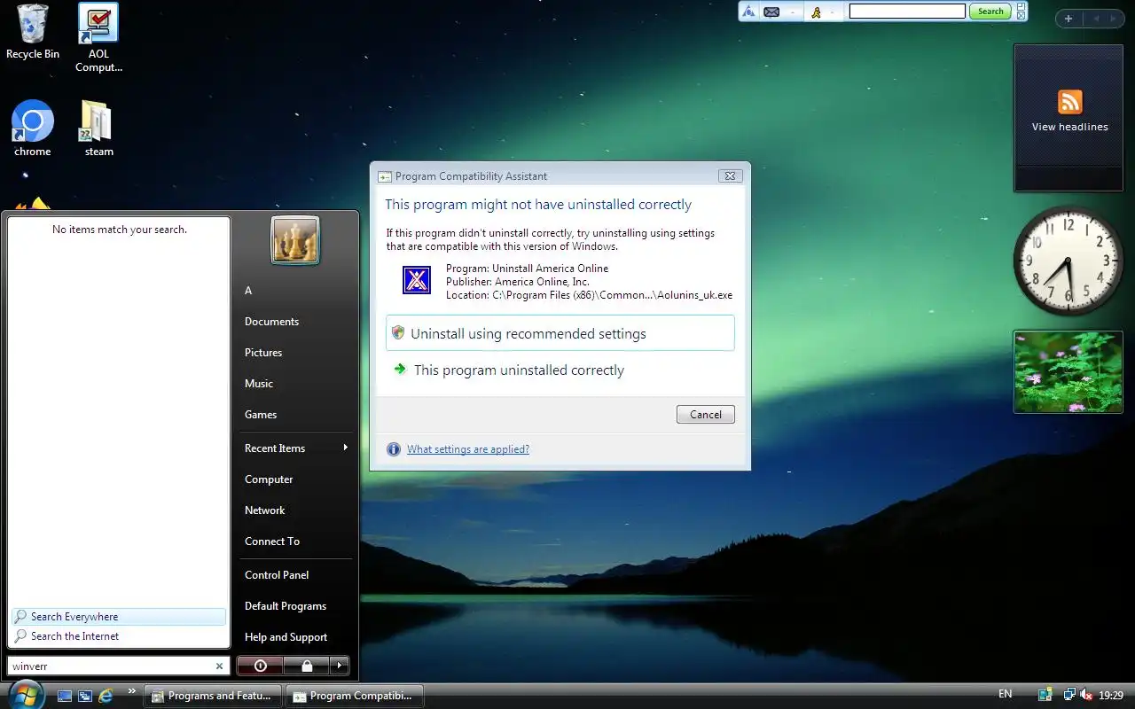Click View headlines text in feed gadget
This screenshot has height=709, width=1135.
(x=1069, y=127)
